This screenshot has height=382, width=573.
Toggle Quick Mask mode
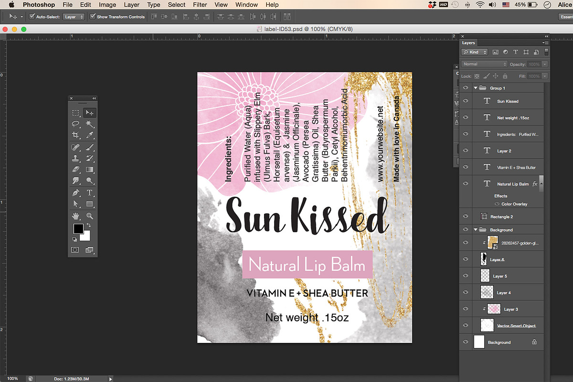pos(75,250)
